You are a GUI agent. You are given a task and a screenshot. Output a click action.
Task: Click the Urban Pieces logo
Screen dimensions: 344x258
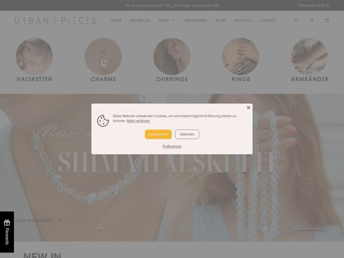(55, 20)
